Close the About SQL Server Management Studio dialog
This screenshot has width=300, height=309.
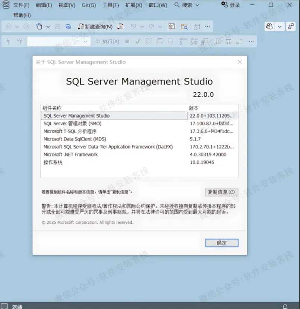(x=240, y=62)
